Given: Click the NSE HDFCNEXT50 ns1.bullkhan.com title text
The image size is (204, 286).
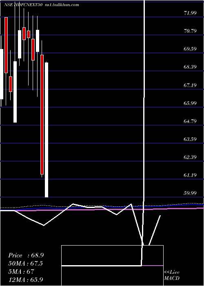Looking at the screenshot, I should click(41, 5).
